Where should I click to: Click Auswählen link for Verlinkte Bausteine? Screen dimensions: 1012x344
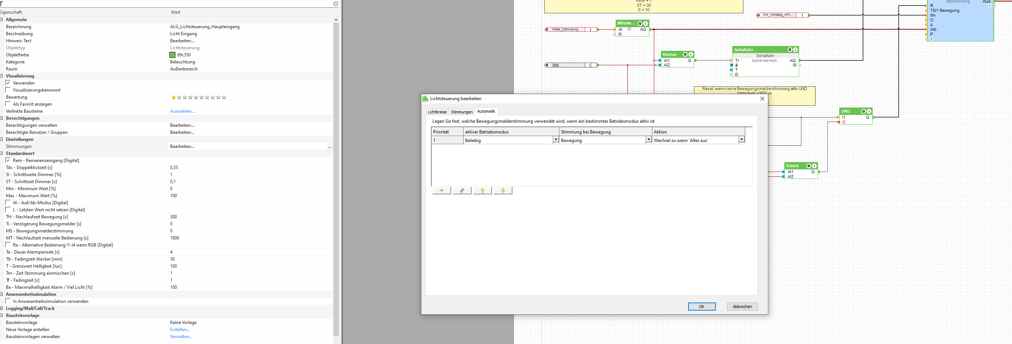click(182, 111)
